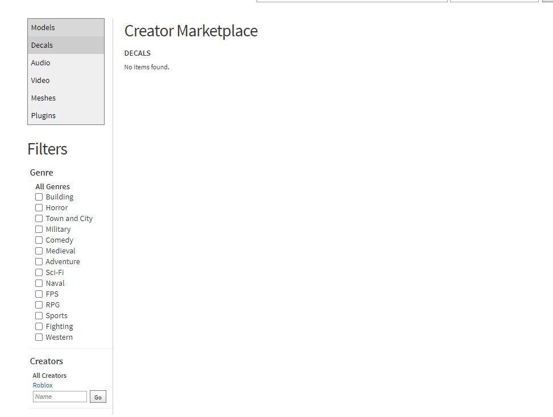The image size is (553, 417).
Task: Switch to the Meshes category
Action: [43, 98]
